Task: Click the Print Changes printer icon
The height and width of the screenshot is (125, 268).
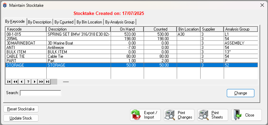Action: pyautogui.click(x=170, y=115)
